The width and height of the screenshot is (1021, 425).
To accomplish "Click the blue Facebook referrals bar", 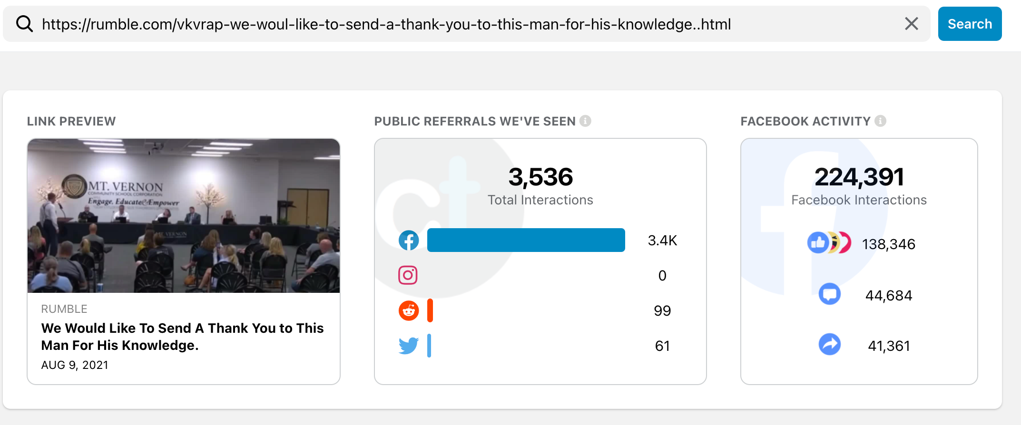I will 526,240.
